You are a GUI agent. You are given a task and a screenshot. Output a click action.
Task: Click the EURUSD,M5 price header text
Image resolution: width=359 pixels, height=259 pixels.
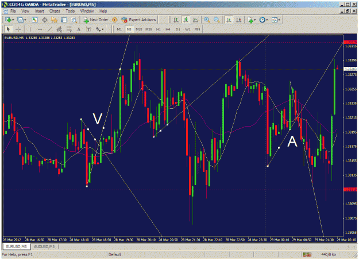40,38
